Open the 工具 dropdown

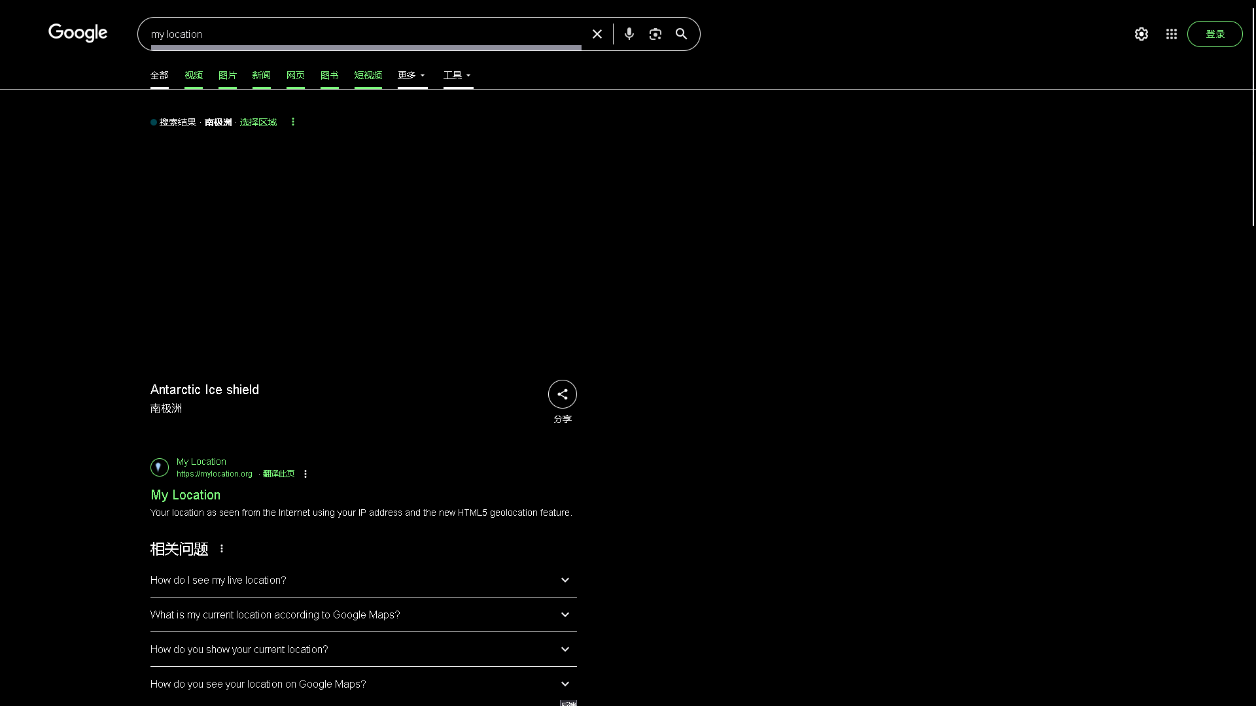tap(457, 75)
